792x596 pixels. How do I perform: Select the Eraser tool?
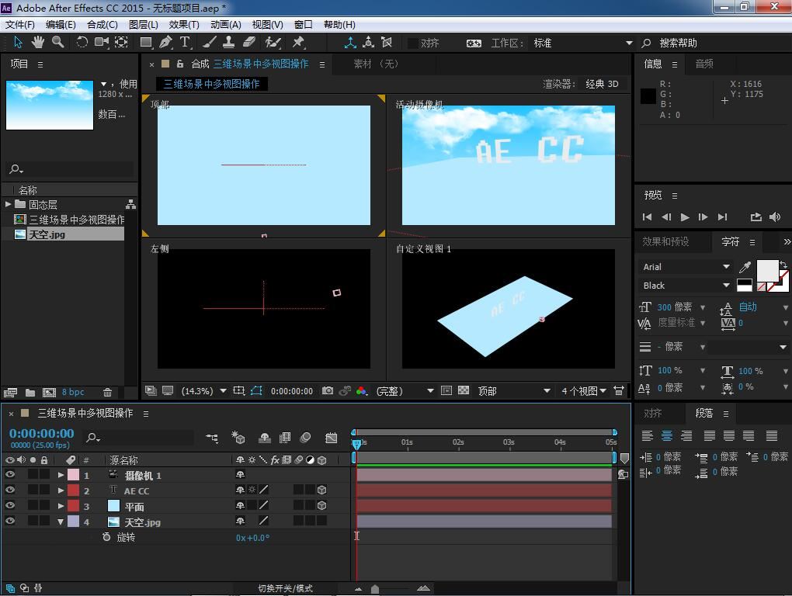[x=249, y=43]
